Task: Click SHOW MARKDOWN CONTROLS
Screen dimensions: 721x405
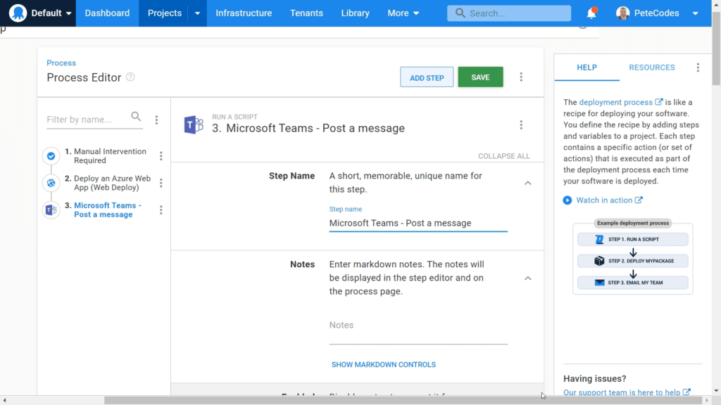Action: point(384,365)
